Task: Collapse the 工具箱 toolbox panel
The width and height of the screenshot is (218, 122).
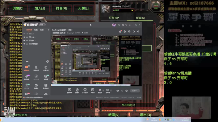Action: 47,62
